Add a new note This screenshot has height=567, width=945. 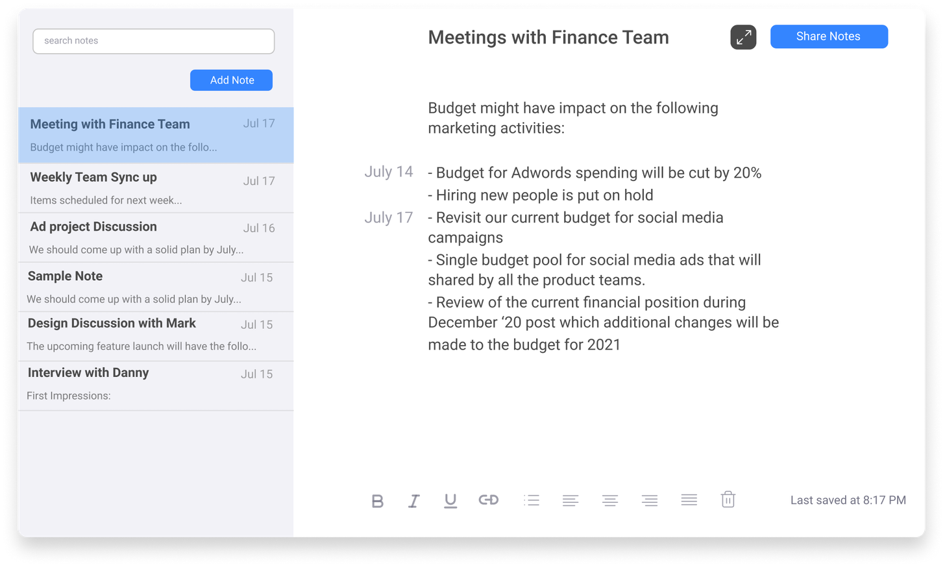coord(231,80)
